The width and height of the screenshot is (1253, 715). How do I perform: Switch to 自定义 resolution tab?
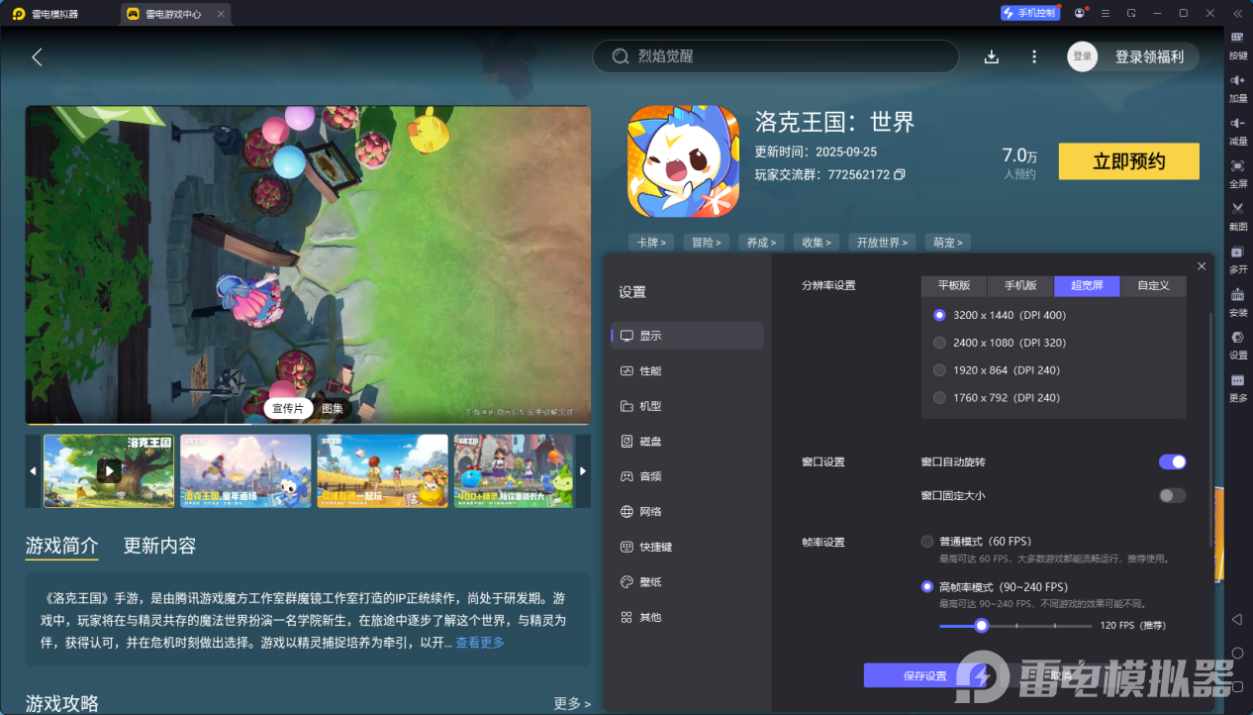[x=1153, y=285]
